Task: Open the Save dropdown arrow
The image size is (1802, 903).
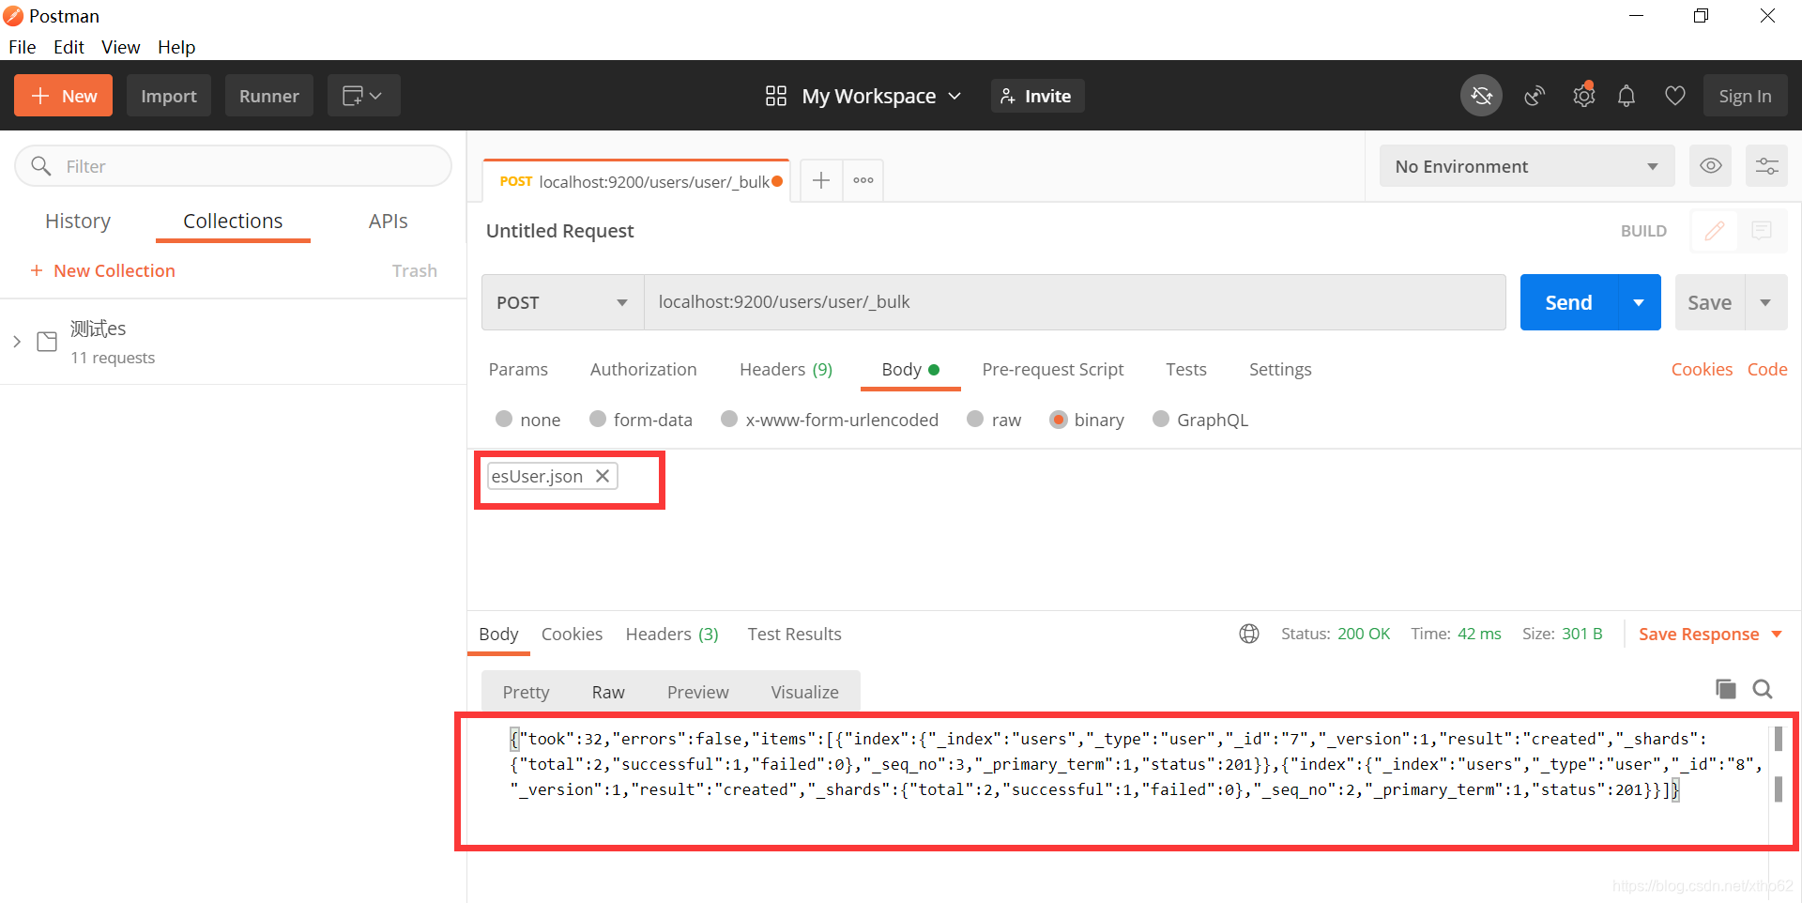Action: click(1765, 302)
